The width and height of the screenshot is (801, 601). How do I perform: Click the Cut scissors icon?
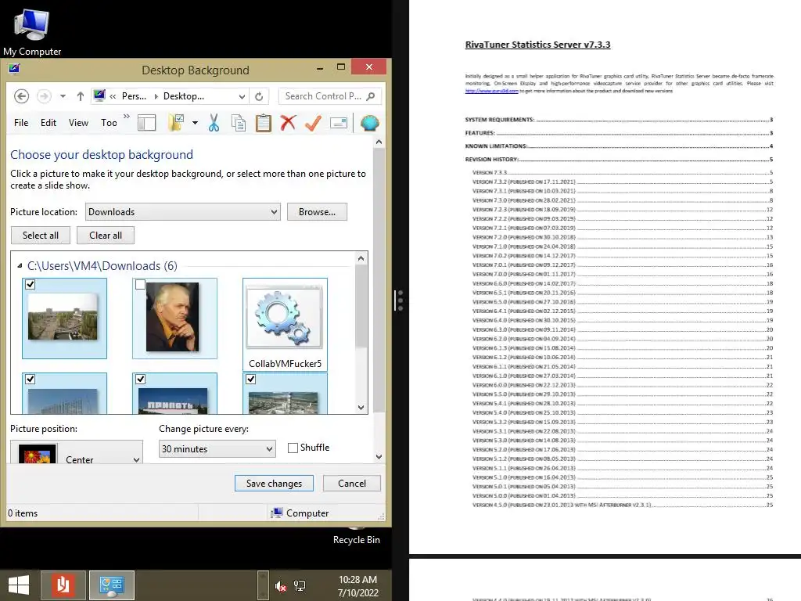pos(214,123)
